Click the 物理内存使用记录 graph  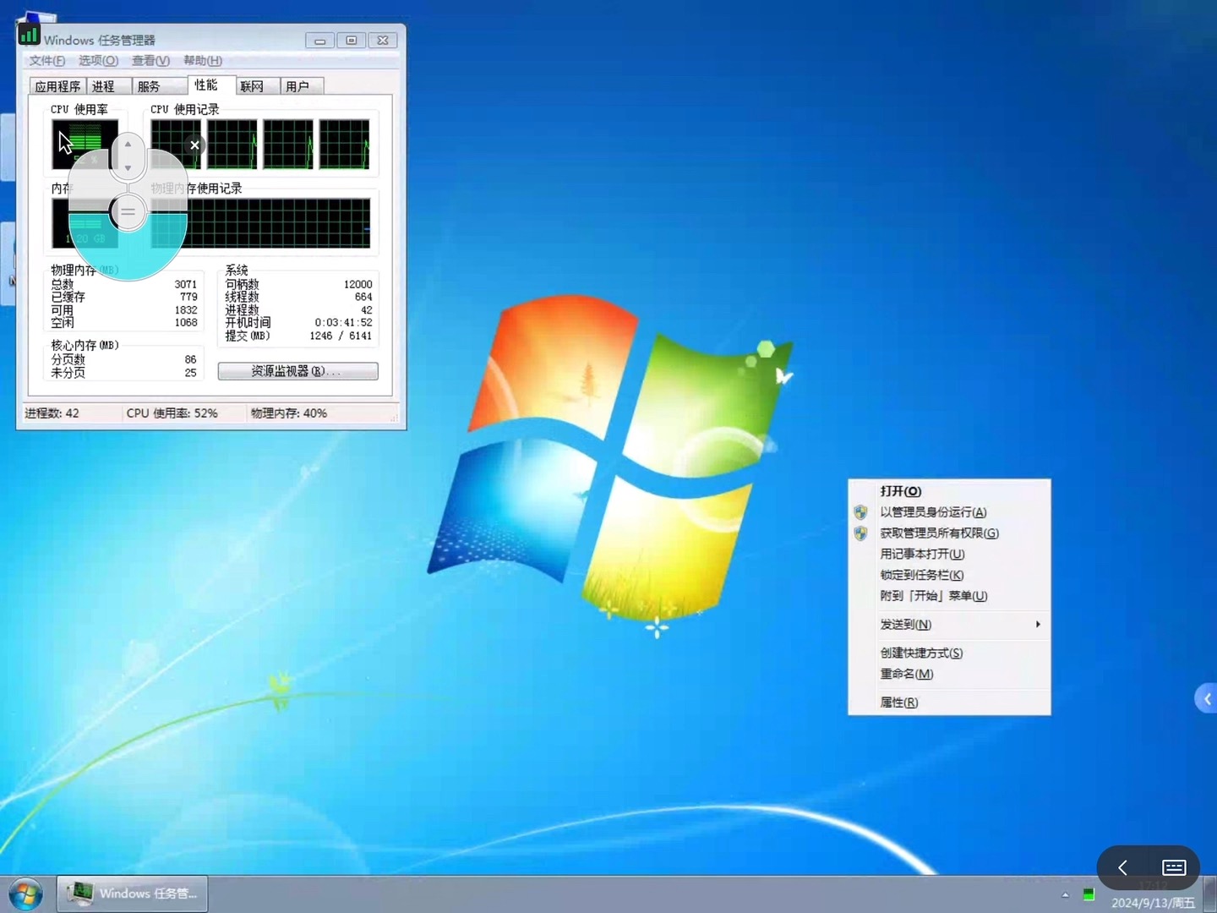click(x=260, y=223)
